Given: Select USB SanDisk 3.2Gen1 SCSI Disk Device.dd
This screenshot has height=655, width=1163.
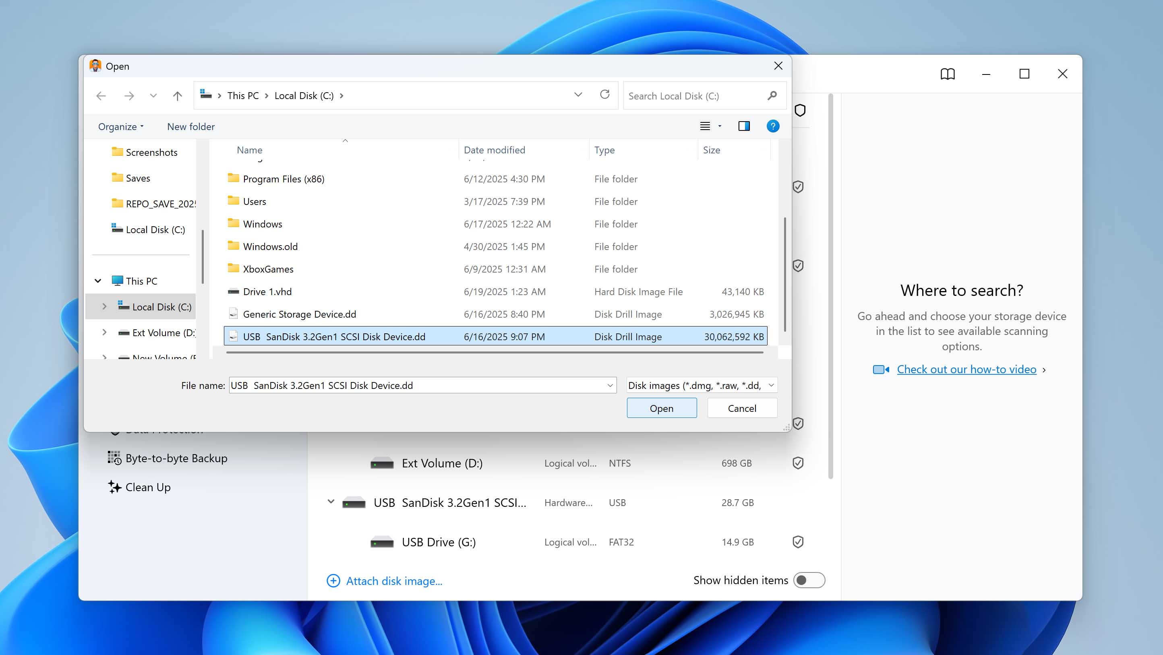Looking at the screenshot, I should pos(495,336).
